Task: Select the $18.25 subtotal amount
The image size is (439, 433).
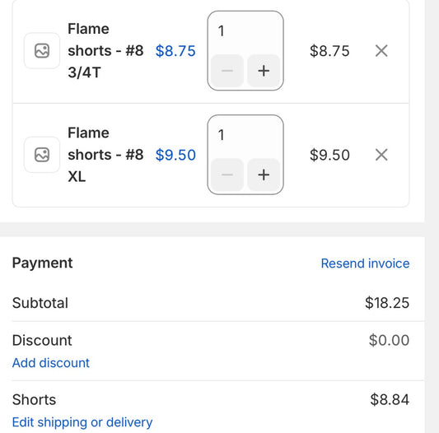Action: click(x=387, y=303)
